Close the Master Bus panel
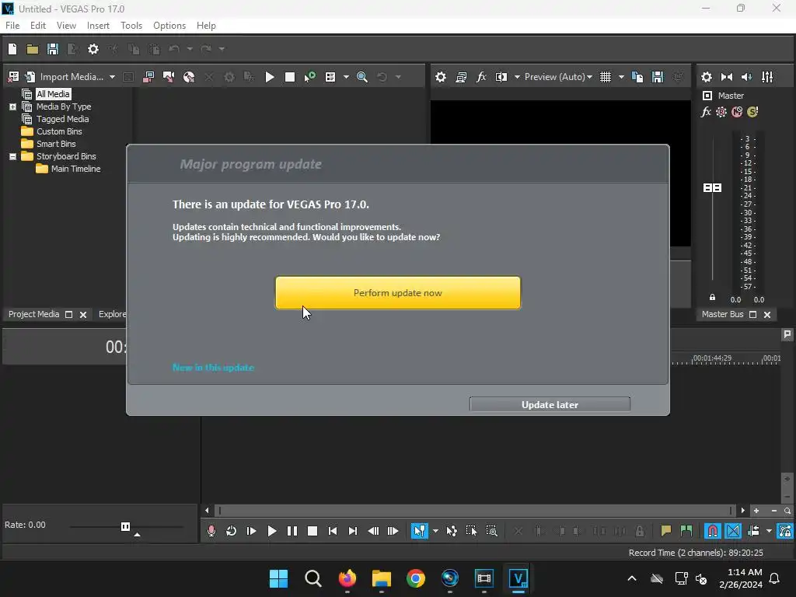The height and width of the screenshot is (597, 796). [767, 315]
